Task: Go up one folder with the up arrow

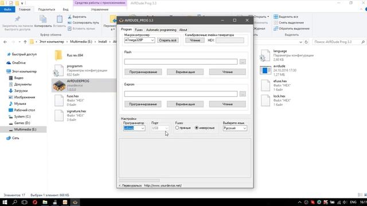Action: (25, 42)
